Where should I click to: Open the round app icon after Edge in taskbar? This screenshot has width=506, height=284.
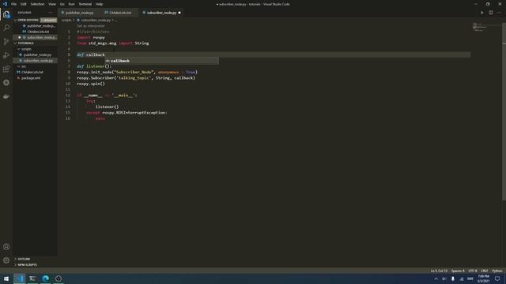(x=59, y=278)
